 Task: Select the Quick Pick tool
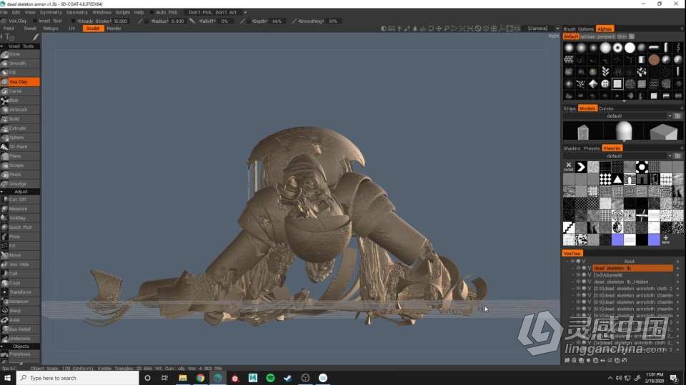[20, 227]
